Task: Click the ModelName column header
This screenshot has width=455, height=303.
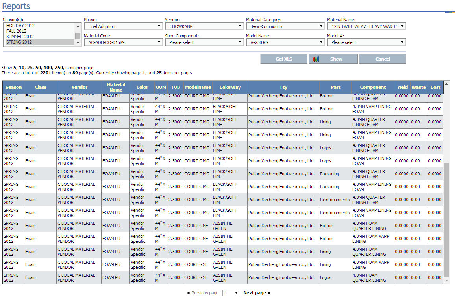Action: point(198,87)
